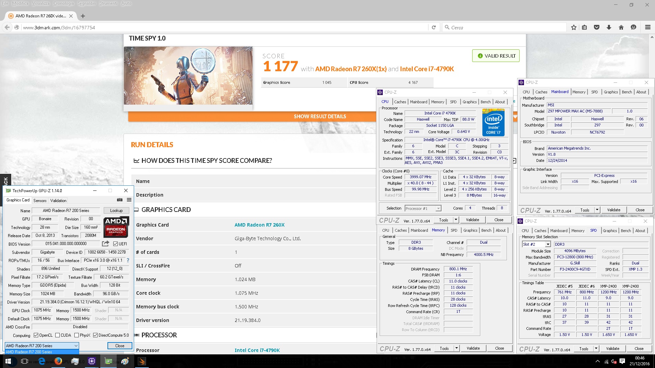
Task: Open Firefox from the taskbar
Action: (58, 361)
